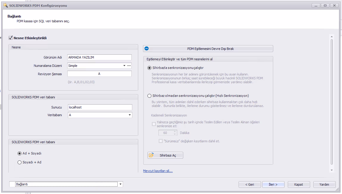This screenshot has width=342, height=194.
Task: Tick the "Sürümsüz" değişken kayıtlarını checkbox
Action: point(161,141)
